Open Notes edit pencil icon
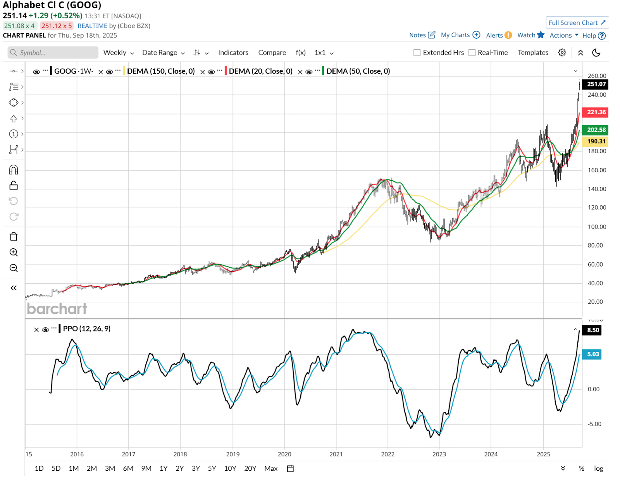 [x=432, y=35]
